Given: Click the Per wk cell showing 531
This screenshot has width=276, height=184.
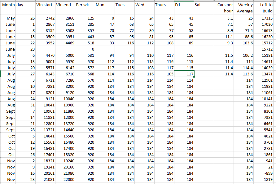Looking at the screenshot, I should 85,56.
